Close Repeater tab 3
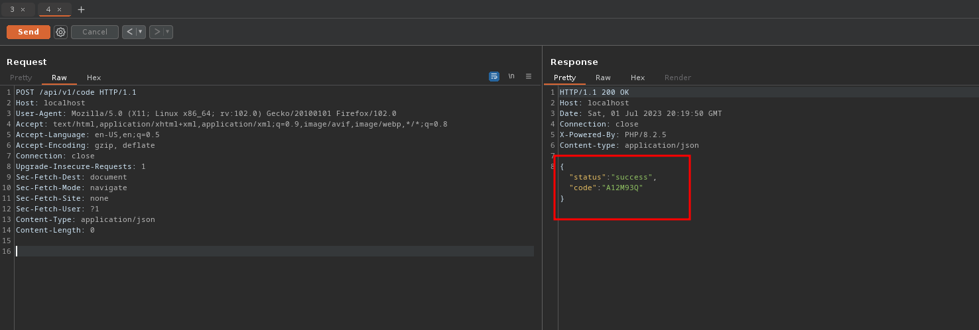Viewport: 979px width, 330px height. [x=23, y=9]
